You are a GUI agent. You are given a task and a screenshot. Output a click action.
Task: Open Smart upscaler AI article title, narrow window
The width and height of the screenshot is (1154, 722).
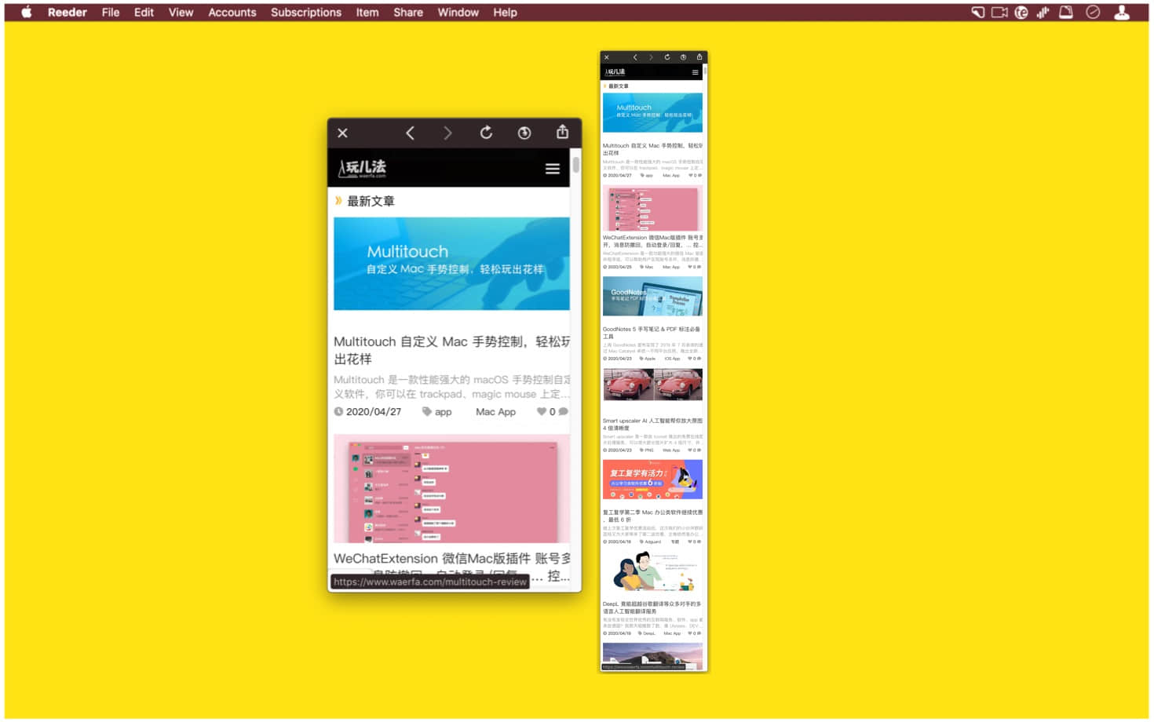tap(652, 425)
